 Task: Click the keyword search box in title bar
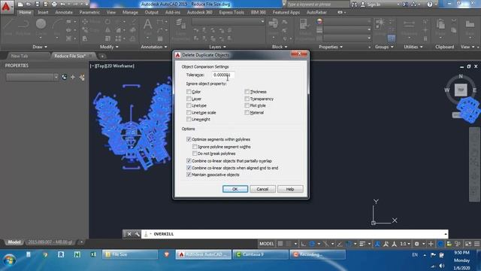click(317, 5)
